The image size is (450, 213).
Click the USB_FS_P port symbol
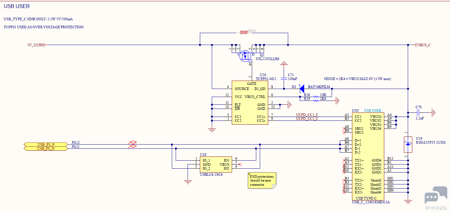(46, 145)
